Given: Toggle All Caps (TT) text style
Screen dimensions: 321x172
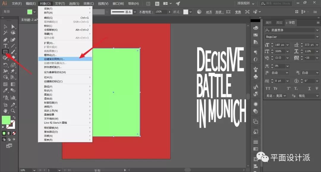Looking at the screenshot, I should click(x=268, y=89).
